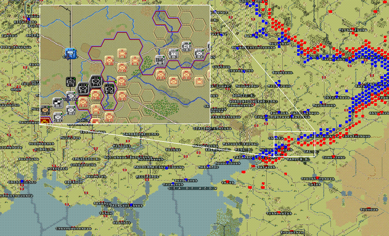Click the Chernomorskoye town label
Image resolution: width=389 pixels, height=236 pixels.
pyautogui.click(x=74, y=229)
